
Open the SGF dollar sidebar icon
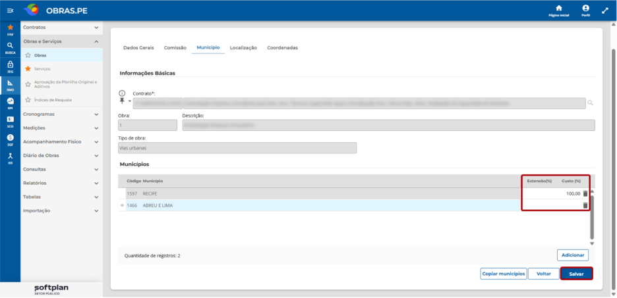click(11, 139)
